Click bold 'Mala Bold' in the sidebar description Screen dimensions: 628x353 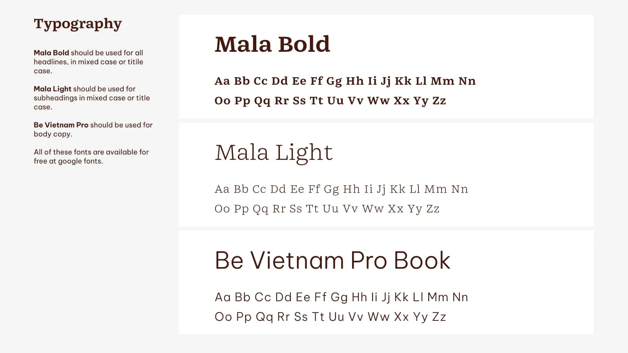coord(51,53)
